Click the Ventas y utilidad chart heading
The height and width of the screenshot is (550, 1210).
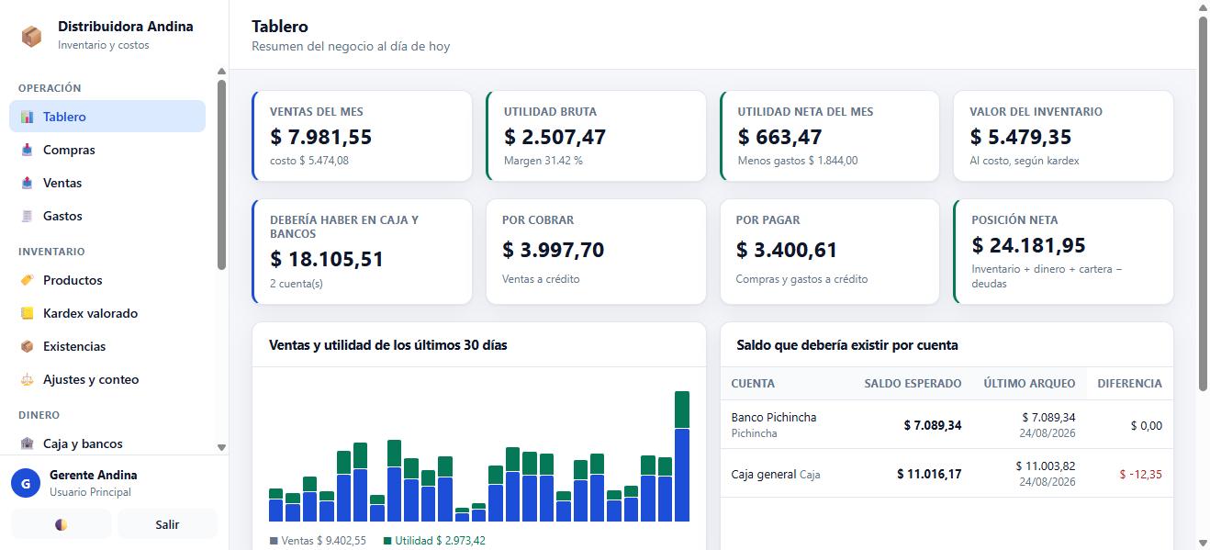pyautogui.click(x=387, y=345)
